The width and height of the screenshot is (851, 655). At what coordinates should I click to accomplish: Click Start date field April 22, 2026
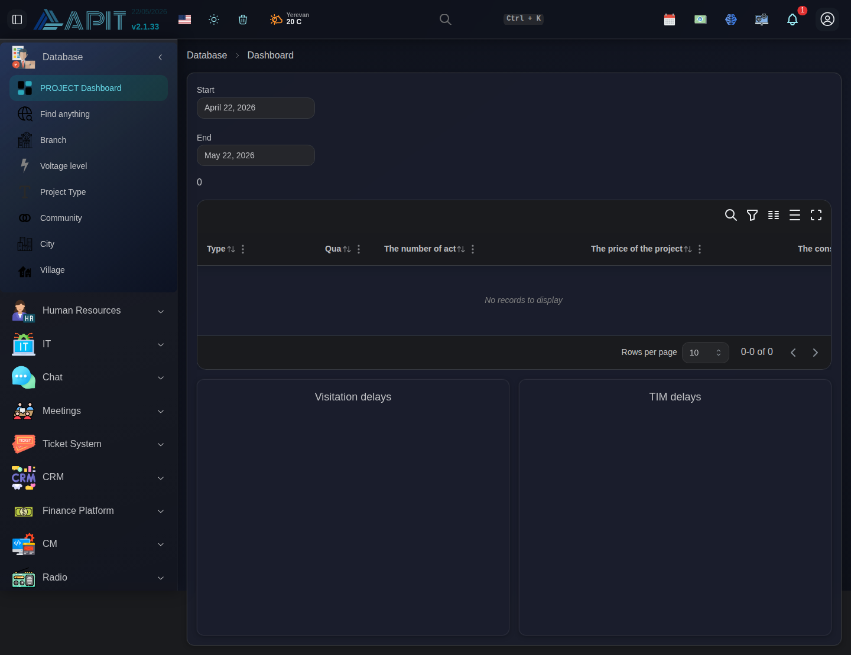point(256,108)
